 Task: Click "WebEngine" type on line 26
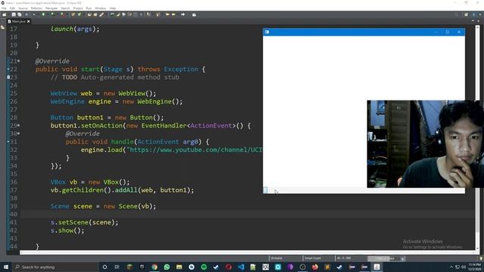(x=67, y=101)
